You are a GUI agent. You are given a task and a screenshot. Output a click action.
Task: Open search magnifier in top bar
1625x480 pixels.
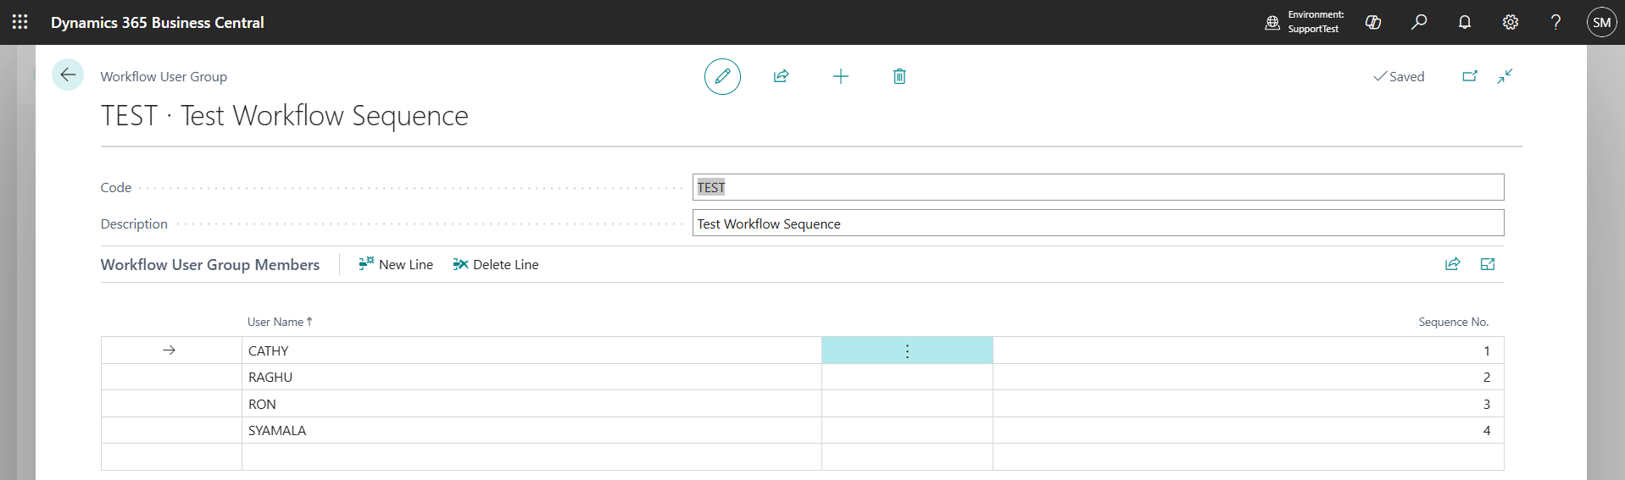click(1419, 22)
